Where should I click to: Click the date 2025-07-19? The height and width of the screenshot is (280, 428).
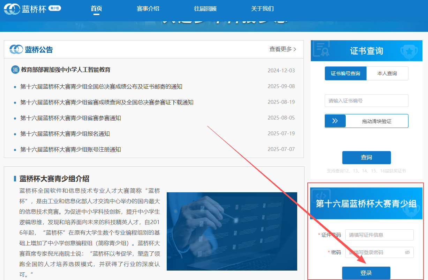(x=281, y=134)
